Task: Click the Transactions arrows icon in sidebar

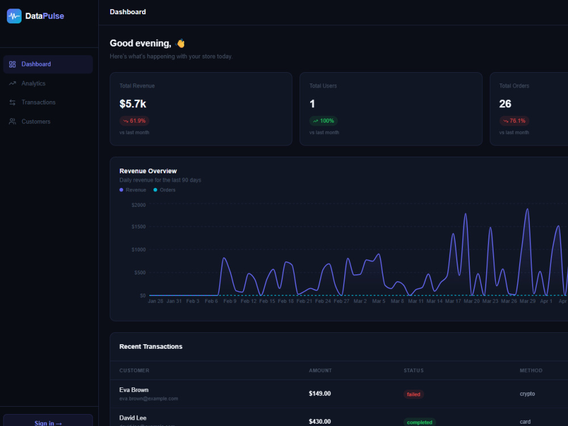Action: click(x=12, y=102)
